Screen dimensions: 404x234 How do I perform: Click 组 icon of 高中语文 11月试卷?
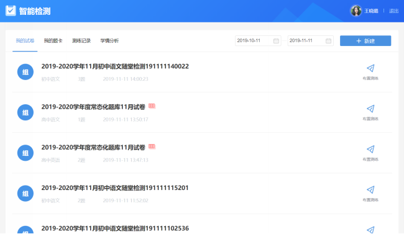pos(25,112)
